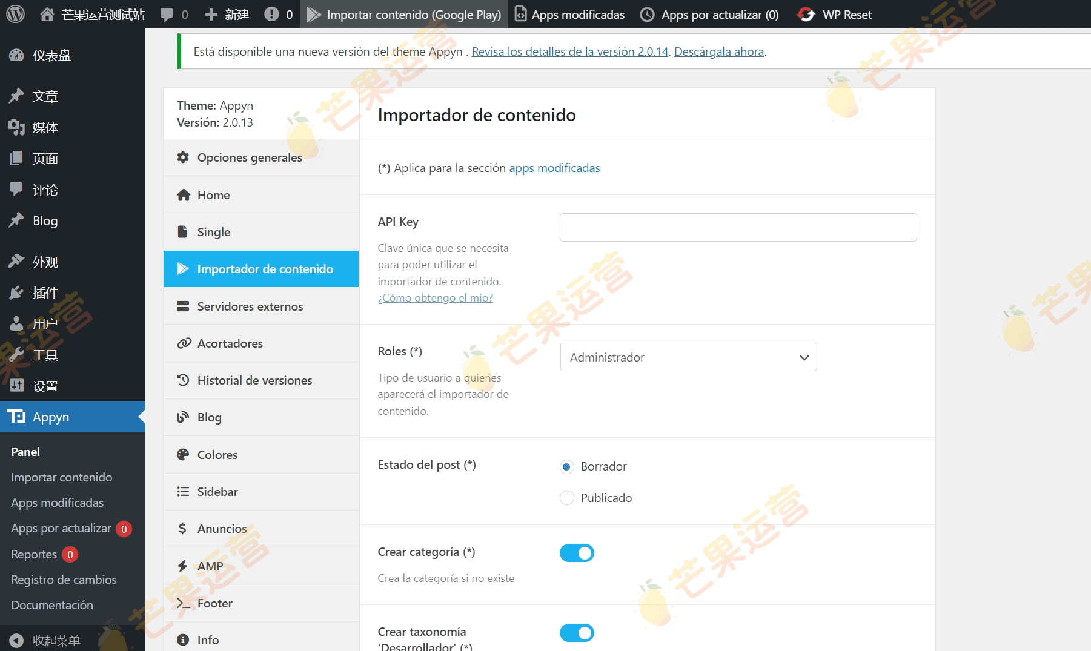The height and width of the screenshot is (651, 1091).
Task: Click the collapse menu arrow icon 收起菜单
Action: [x=16, y=640]
